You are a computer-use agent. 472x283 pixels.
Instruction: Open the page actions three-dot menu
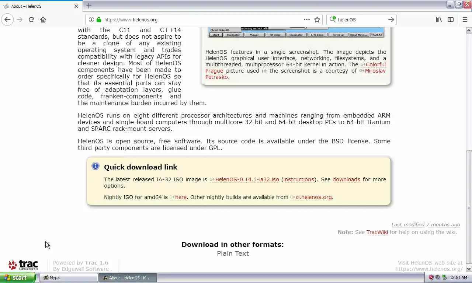tap(306, 20)
